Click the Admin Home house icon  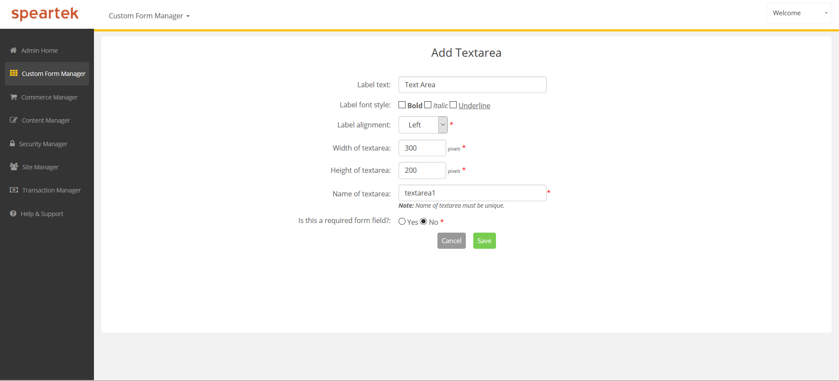click(14, 50)
